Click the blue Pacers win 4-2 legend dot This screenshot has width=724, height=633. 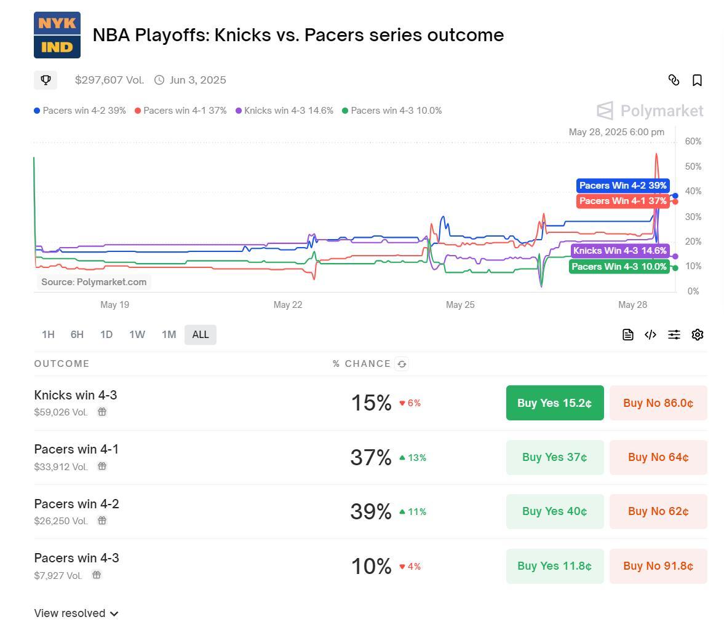(x=37, y=111)
